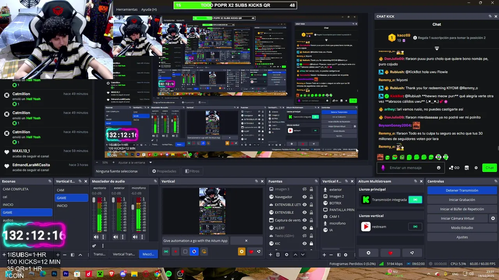Open taskbar hidden icons chevron
The width and height of the screenshot is (499, 280).
pos(428,274)
